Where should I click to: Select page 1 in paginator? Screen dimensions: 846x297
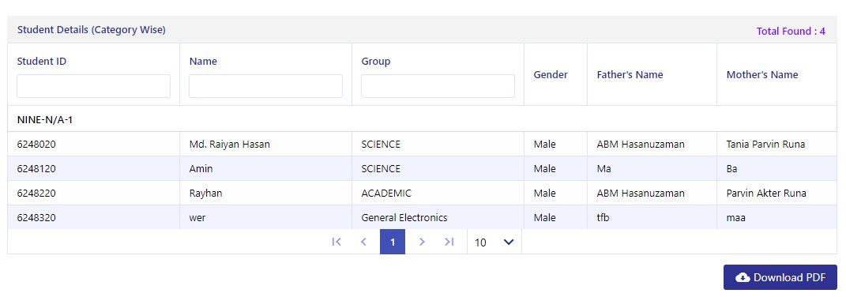[393, 242]
